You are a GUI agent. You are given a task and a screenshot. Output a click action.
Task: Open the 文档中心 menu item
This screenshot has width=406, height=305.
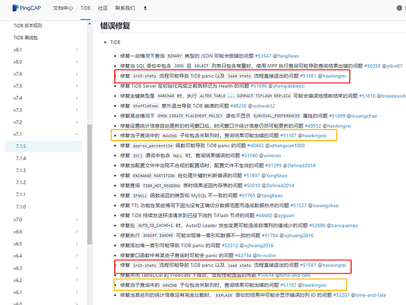63,9
